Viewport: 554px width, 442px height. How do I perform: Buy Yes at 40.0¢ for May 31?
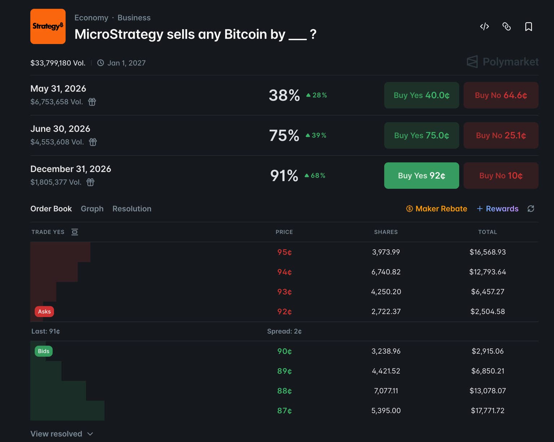point(421,95)
